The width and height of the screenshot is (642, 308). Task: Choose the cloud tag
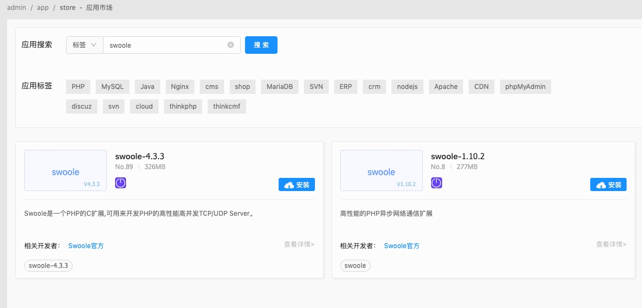[144, 106]
